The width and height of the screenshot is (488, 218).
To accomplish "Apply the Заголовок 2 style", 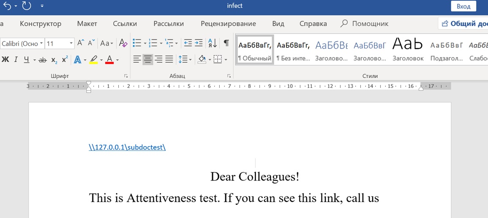I will 370,50.
